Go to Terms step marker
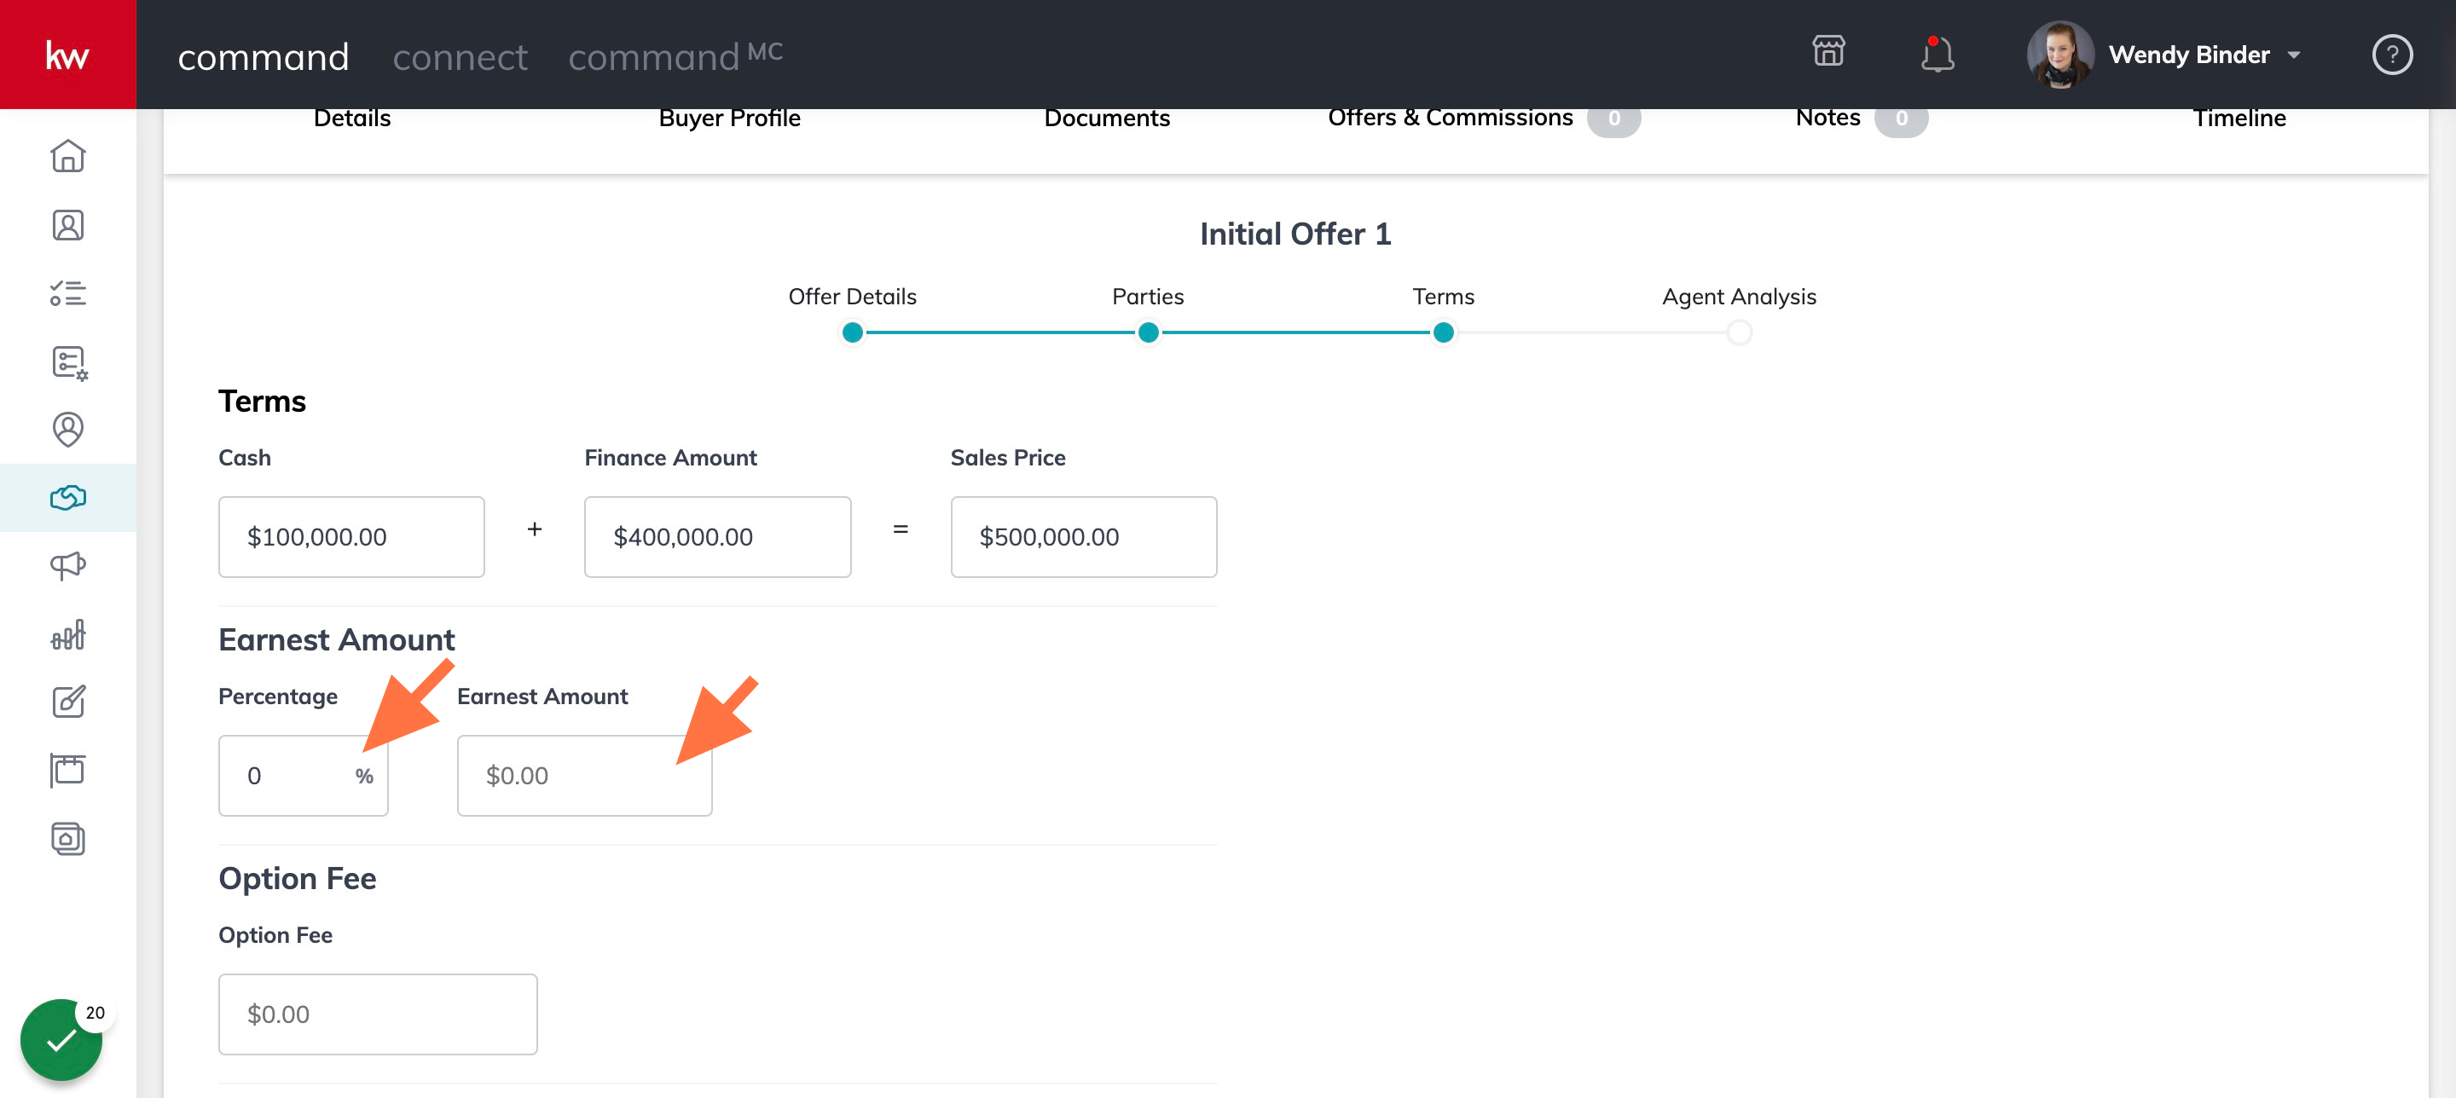This screenshot has width=2456, height=1098. point(1444,332)
